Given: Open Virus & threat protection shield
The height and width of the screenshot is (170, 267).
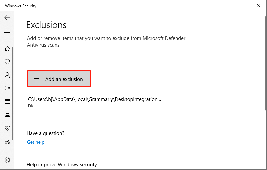Looking at the screenshot, I should [7, 62].
